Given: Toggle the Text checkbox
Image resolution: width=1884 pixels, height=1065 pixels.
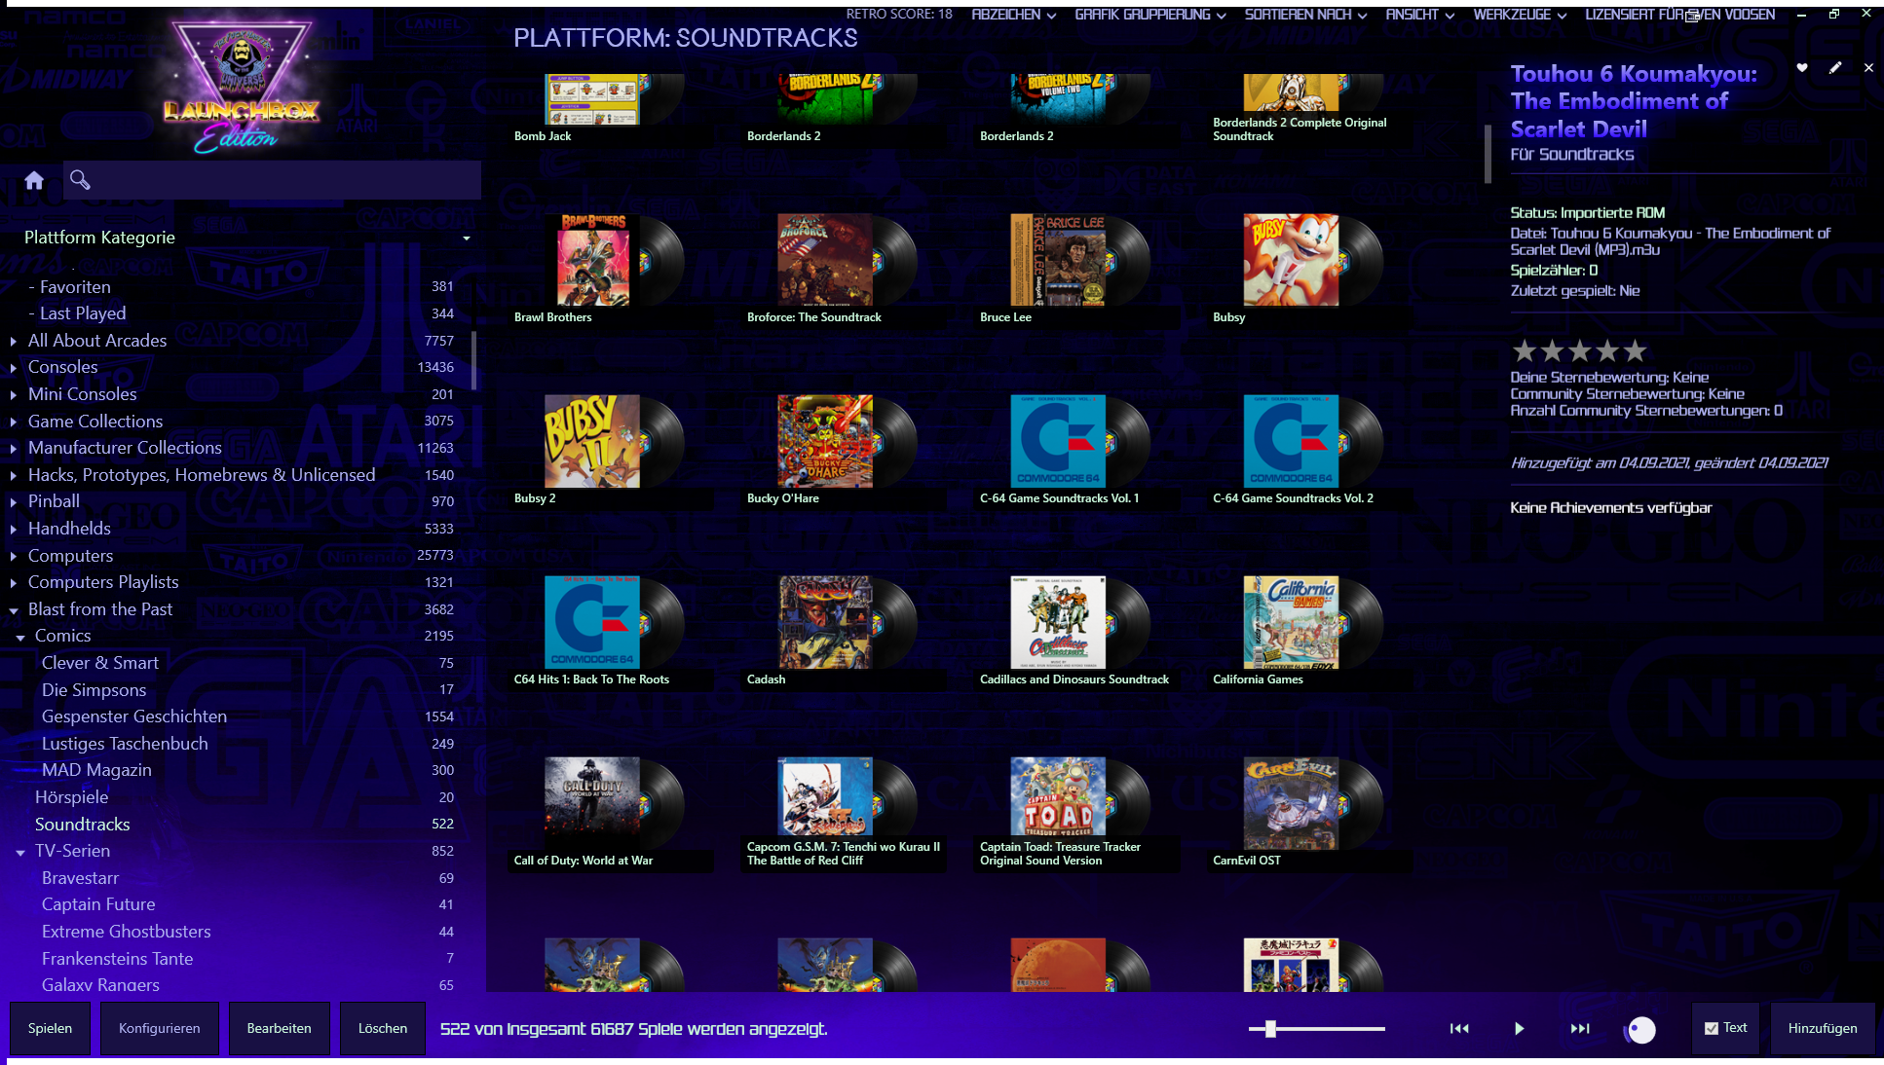Looking at the screenshot, I should (x=1712, y=1028).
